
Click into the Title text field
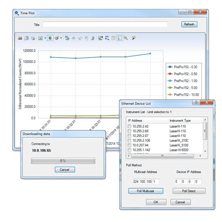pyautogui.click(x=105, y=24)
